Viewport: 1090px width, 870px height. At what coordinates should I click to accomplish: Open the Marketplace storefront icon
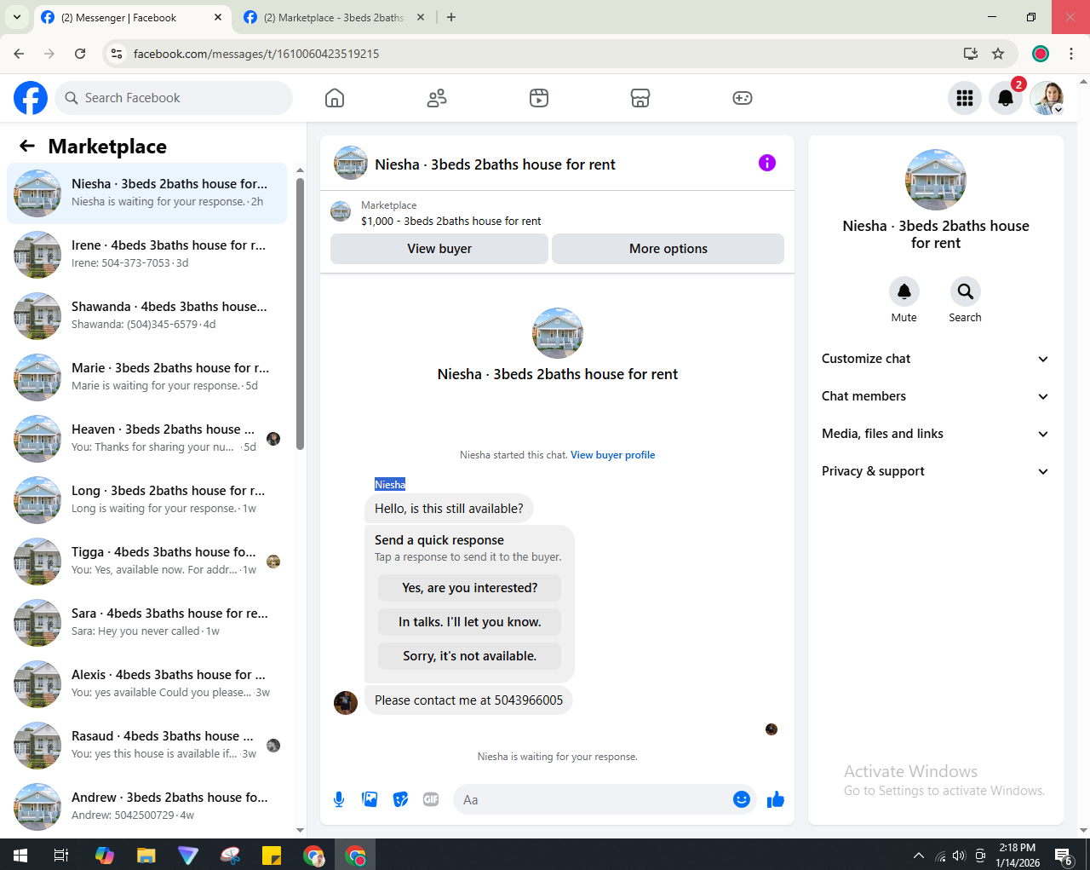pyautogui.click(x=640, y=98)
